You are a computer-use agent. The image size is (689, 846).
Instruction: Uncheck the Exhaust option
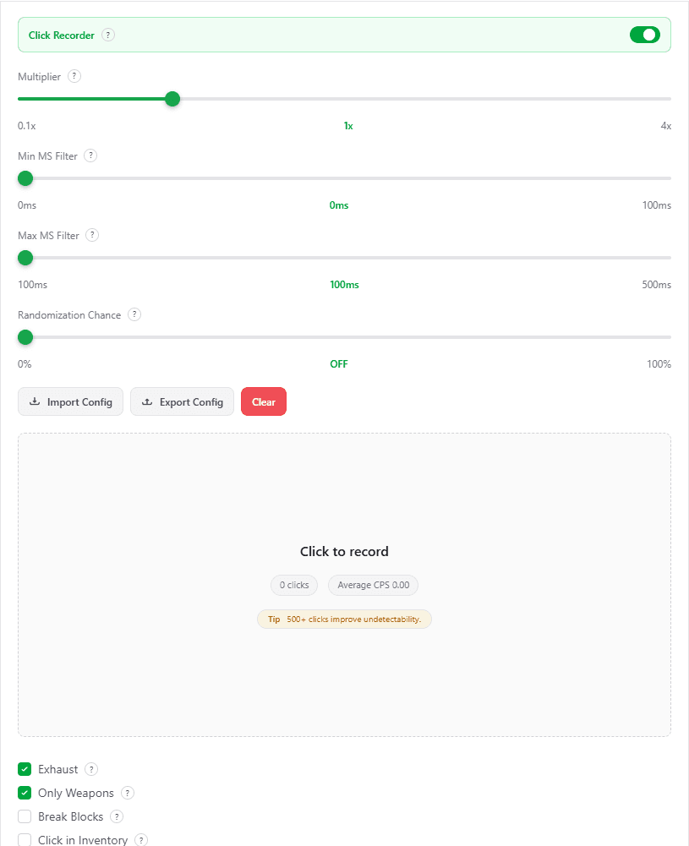pyautogui.click(x=25, y=769)
